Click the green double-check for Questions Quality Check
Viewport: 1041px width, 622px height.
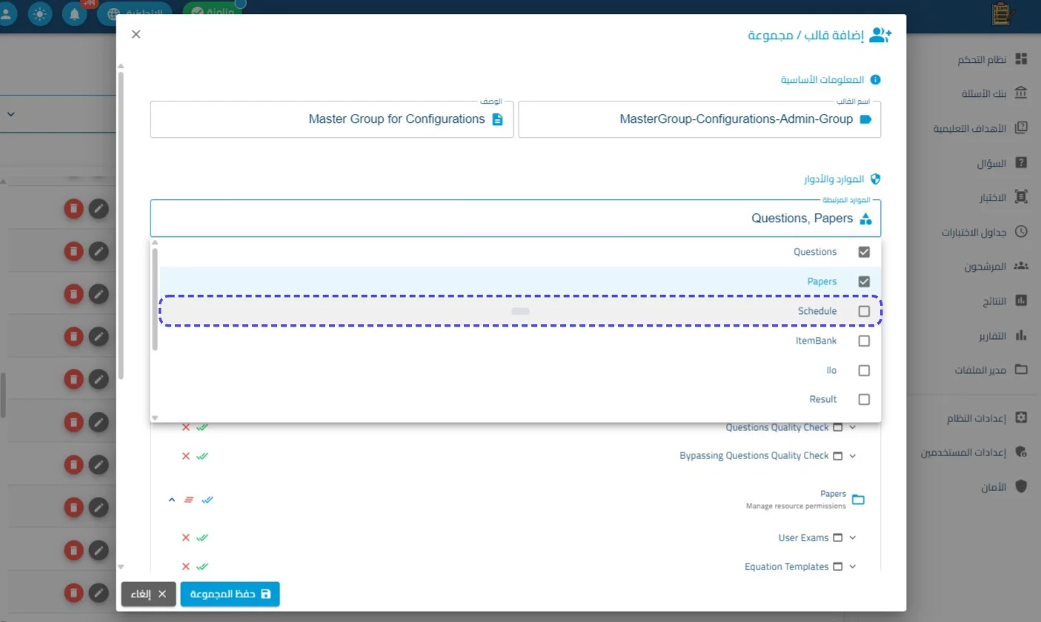coord(202,427)
